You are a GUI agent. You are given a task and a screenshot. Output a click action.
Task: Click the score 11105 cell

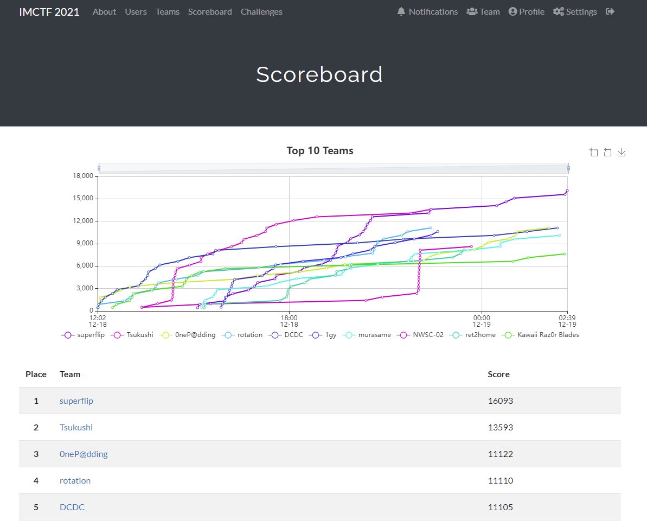coord(500,507)
